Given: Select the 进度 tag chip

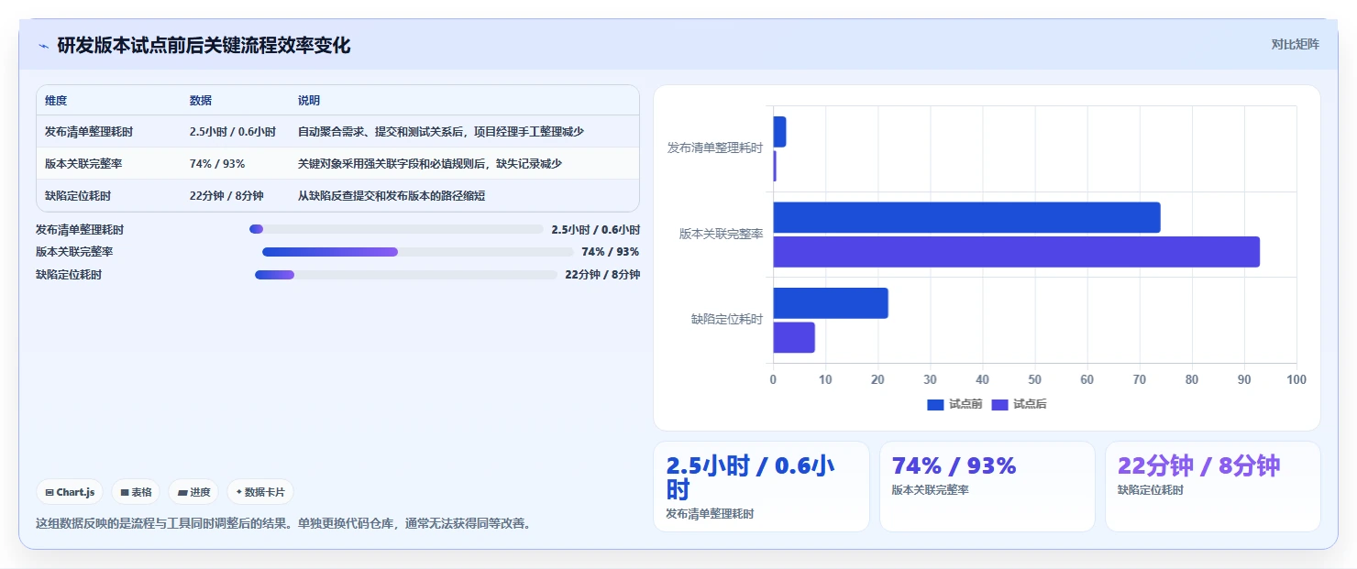Looking at the screenshot, I should point(193,492).
